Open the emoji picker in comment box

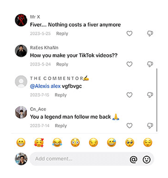tap(147, 159)
